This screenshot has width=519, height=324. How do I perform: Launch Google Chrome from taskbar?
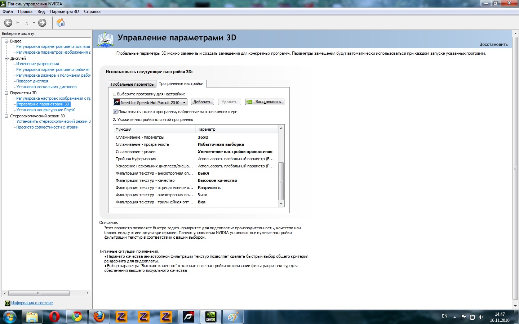pyautogui.click(x=77, y=317)
